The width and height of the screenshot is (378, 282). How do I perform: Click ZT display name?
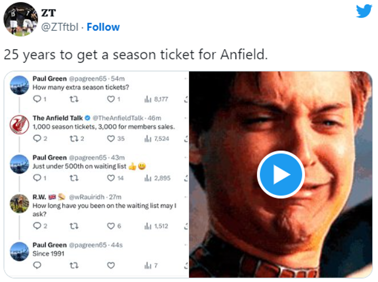[x=48, y=13]
